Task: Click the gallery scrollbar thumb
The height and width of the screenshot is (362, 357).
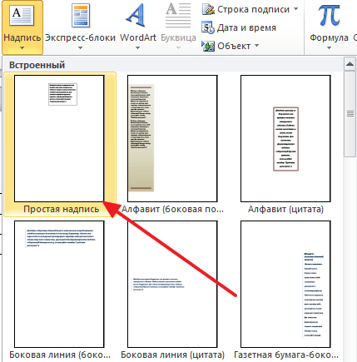Action: click(350, 114)
